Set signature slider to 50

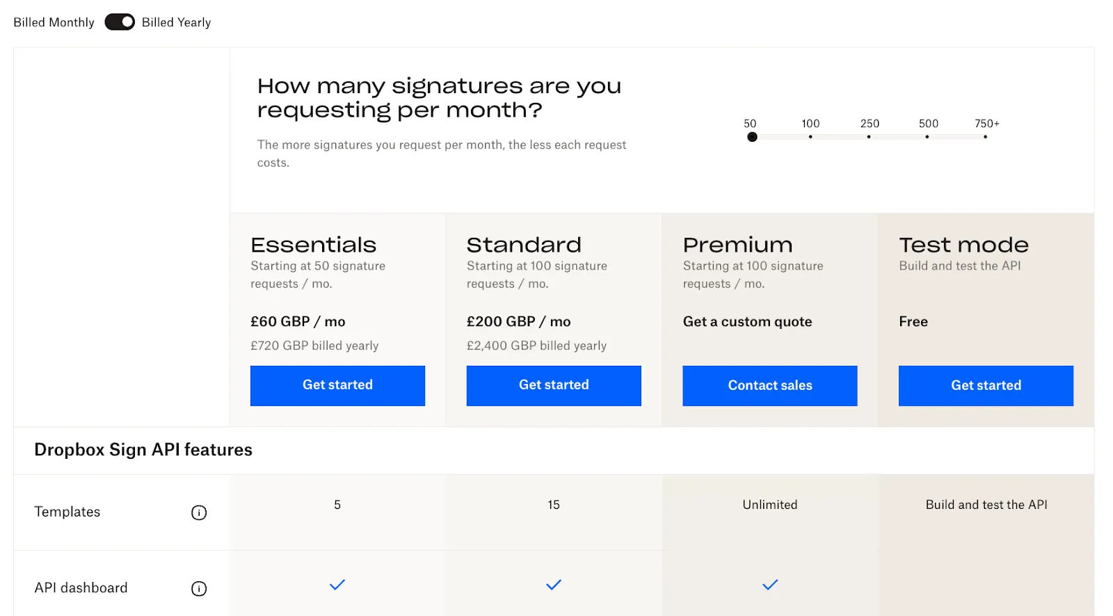click(752, 136)
